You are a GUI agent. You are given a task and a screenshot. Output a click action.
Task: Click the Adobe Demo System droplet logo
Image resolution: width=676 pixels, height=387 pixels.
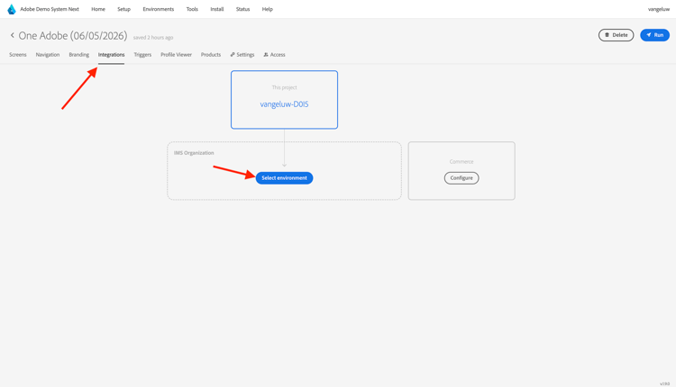click(x=12, y=9)
